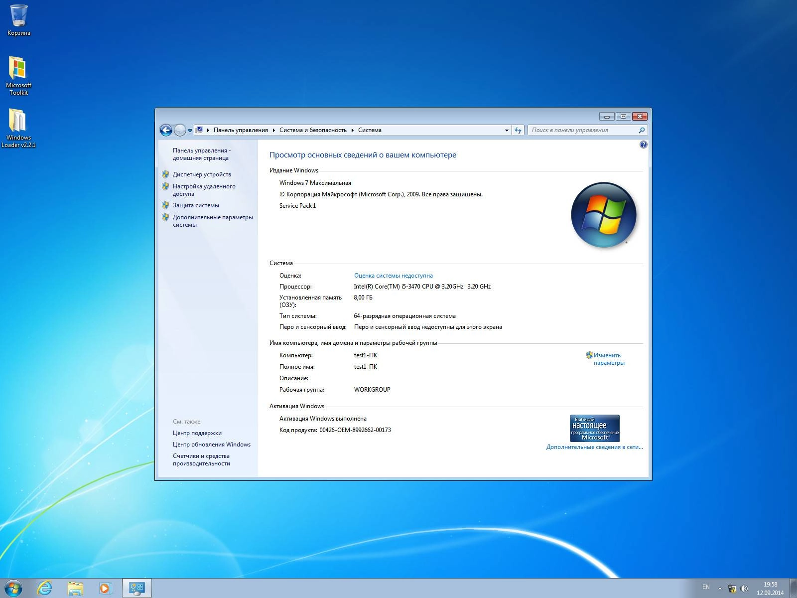Click the Windows logo in the system window

tap(604, 215)
